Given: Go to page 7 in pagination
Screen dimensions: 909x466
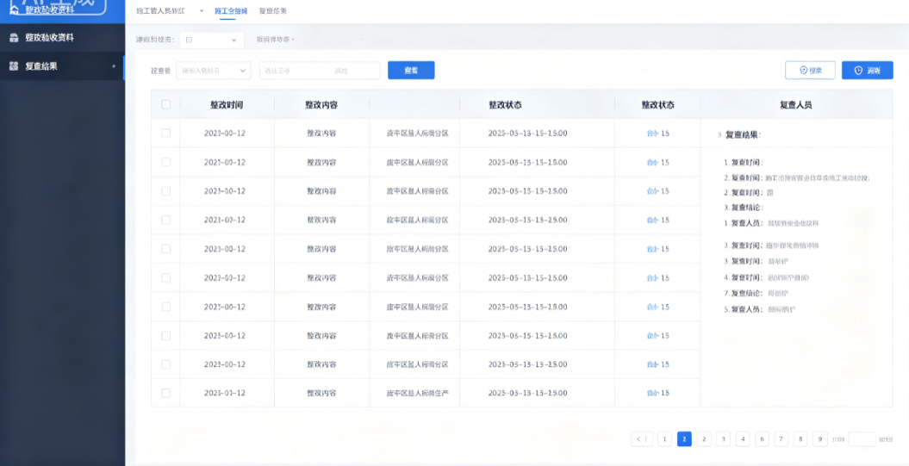Looking at the screenshot, I should (781, 439).
